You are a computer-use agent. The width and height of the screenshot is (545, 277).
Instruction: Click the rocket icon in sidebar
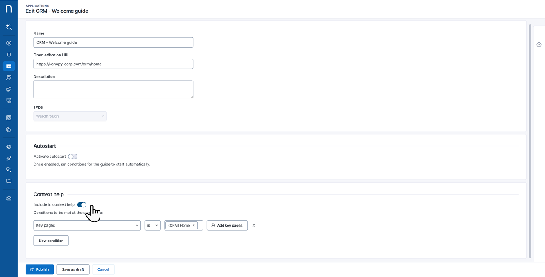(x=9, y=158)
